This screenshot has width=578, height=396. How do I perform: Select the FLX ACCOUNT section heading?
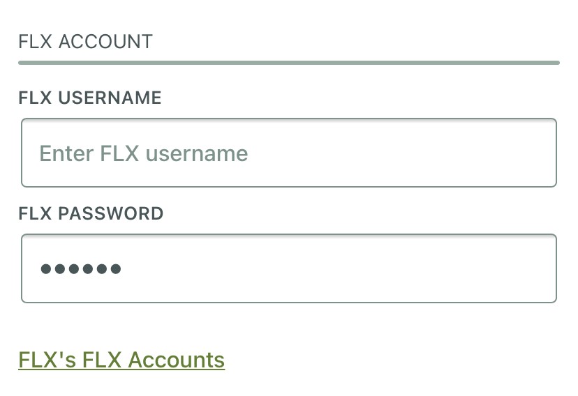(x=85, y=42)
